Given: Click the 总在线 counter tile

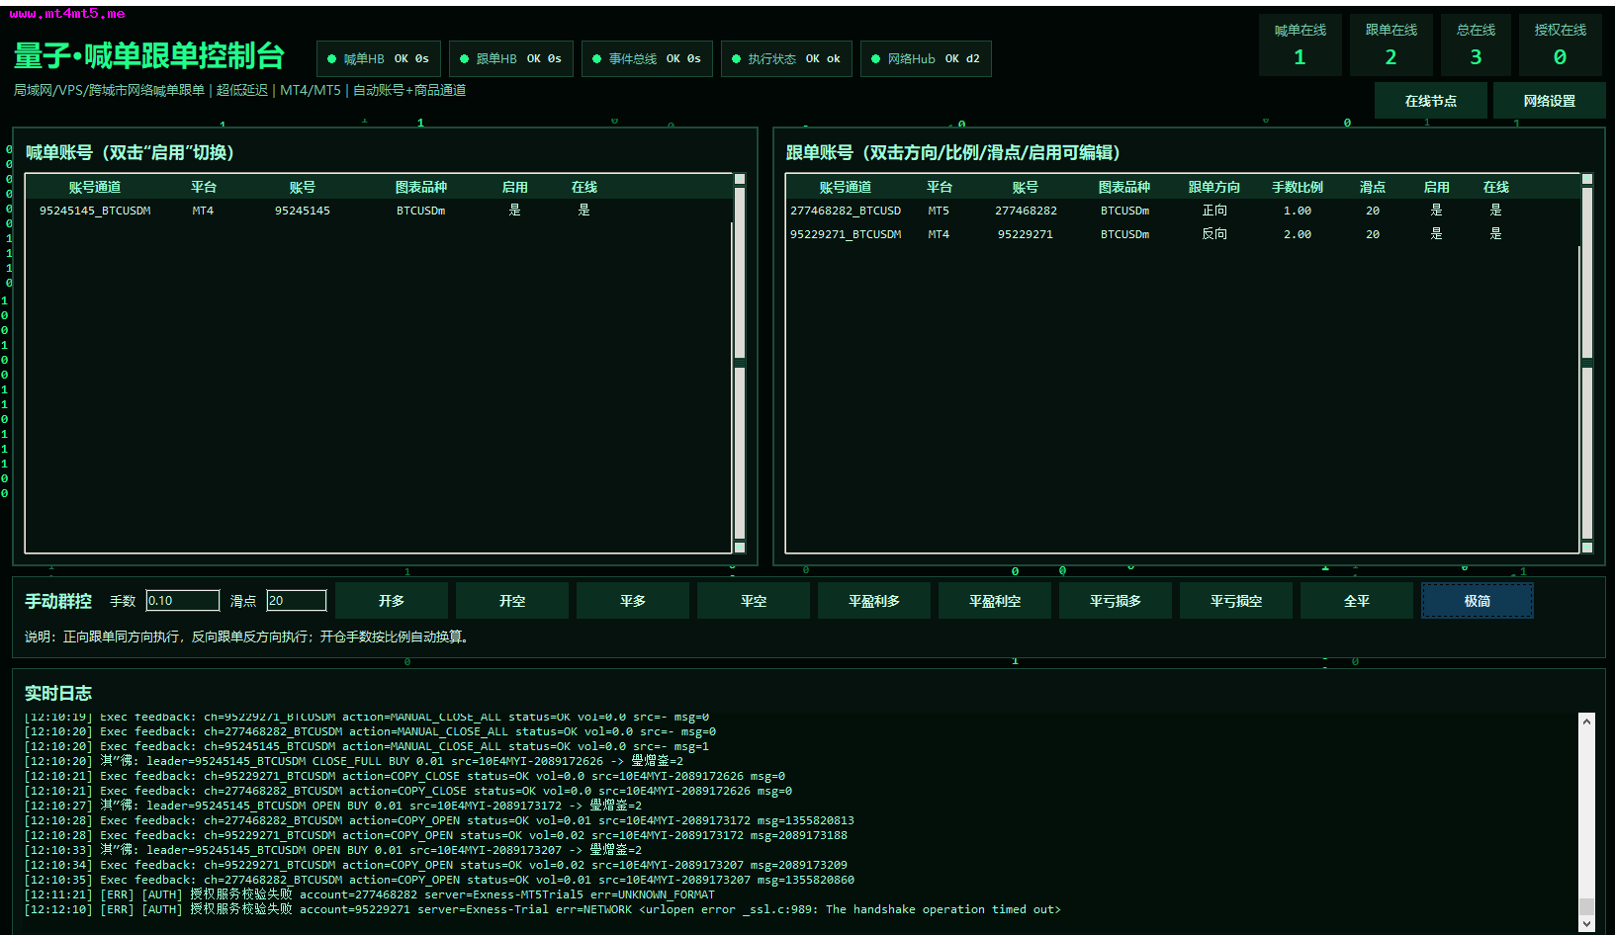Looking at the screenshot, I should coord(1476,45).
